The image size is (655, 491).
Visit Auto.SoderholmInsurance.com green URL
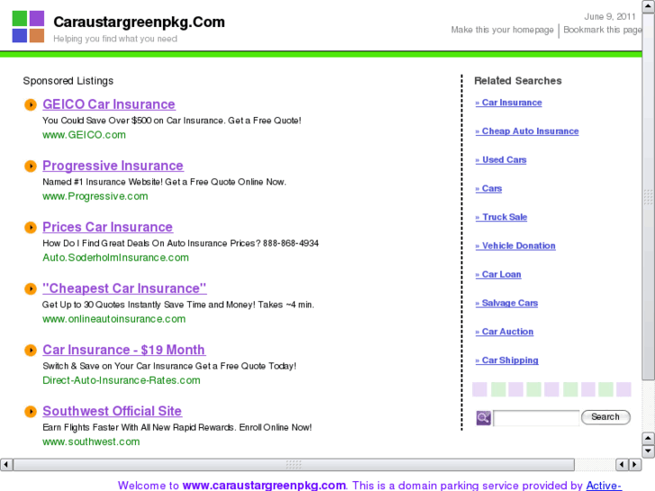(x=115, y=258)
